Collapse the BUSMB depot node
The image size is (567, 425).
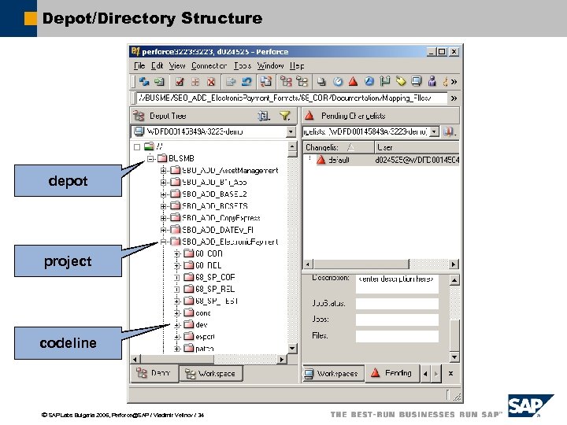point(150,158)
